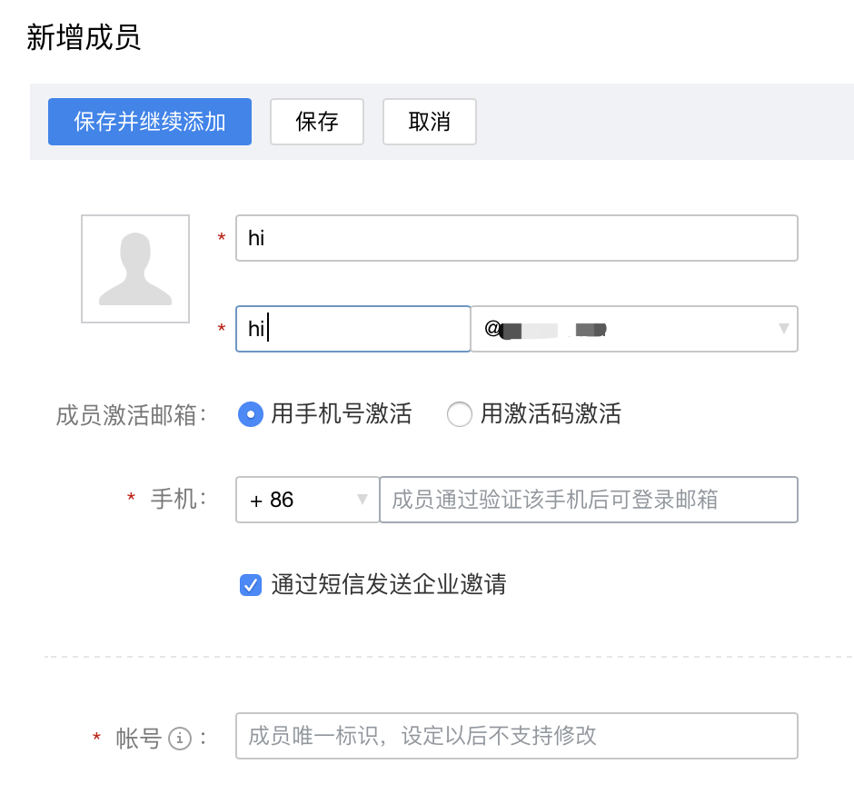
Task: Switch to 用激活码激活 activation option
Action: (x=460, y=414)
